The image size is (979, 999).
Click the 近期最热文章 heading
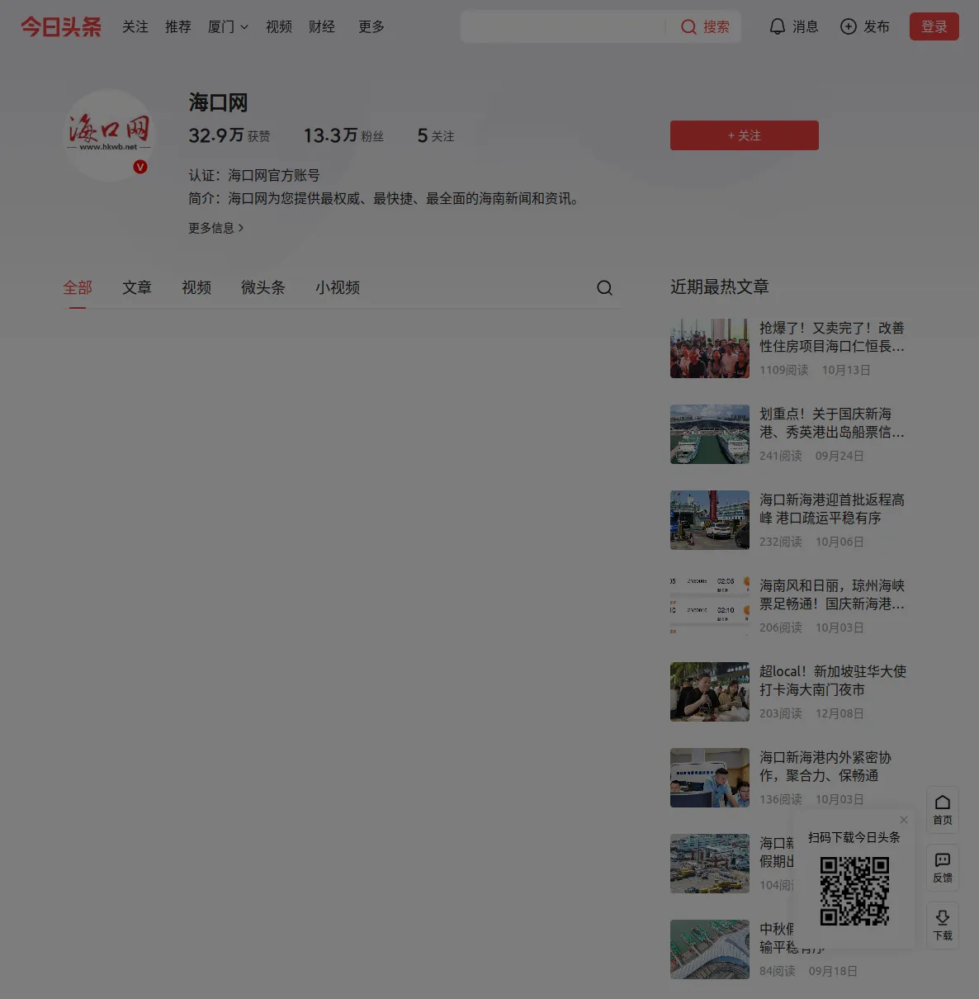[720, 286]
